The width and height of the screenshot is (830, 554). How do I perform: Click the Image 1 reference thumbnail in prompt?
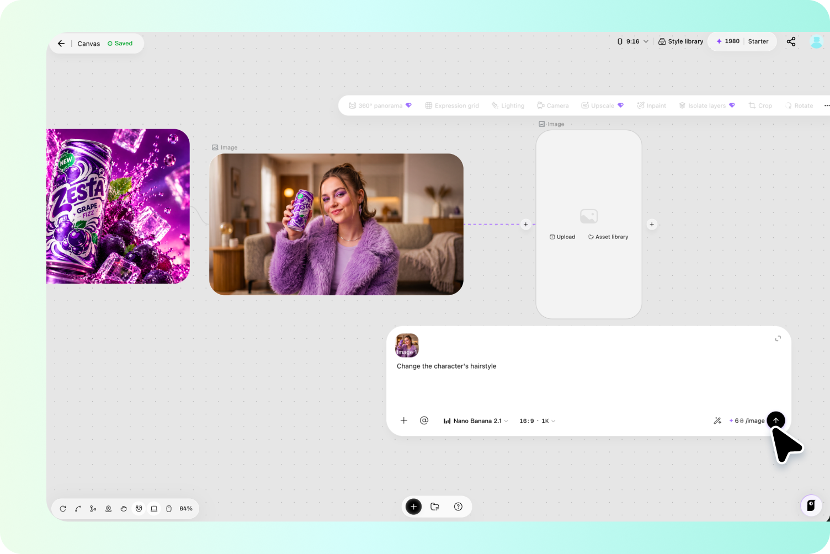[407, 345]
